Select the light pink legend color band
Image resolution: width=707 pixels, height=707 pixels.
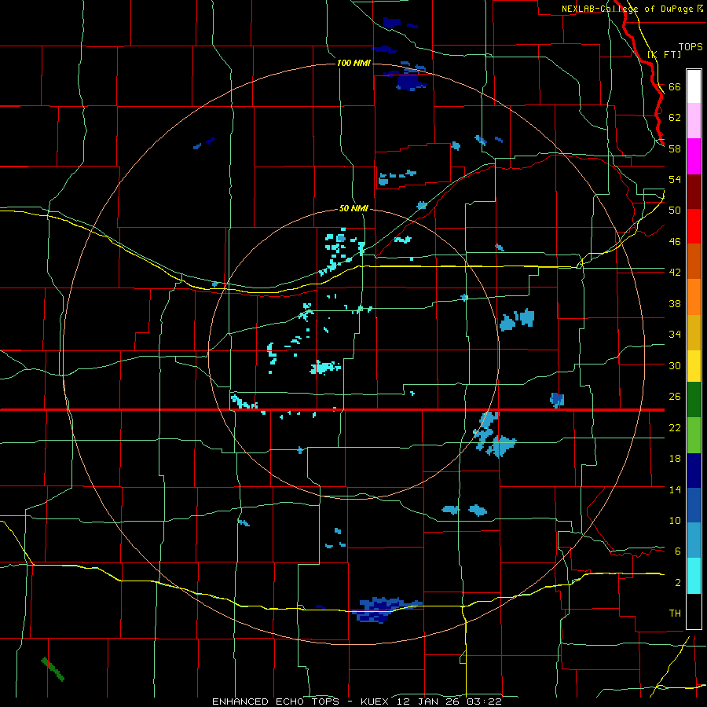tap(694, 120)
